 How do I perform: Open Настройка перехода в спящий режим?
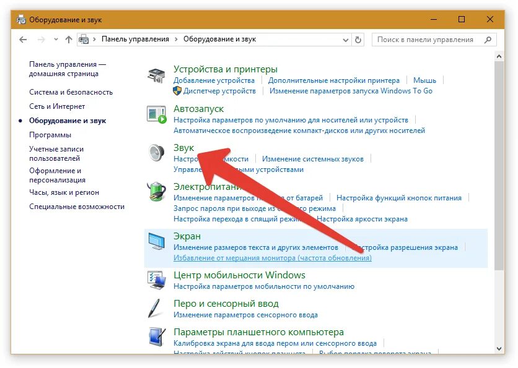[238, 219]
